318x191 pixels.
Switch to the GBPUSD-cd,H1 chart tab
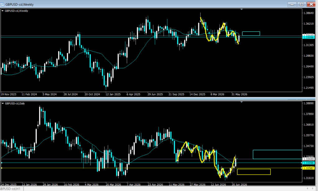[10, 189]
